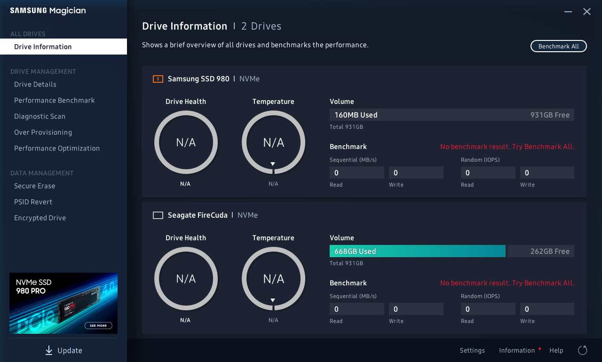
Task: Click the red Information notification dot
Action: click(539, 348)
